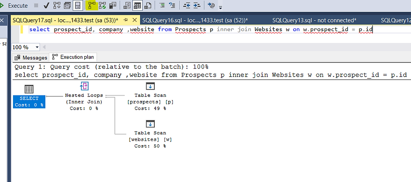
Task: Specify Values for Template Parameters icon
Action: [211, 5]
